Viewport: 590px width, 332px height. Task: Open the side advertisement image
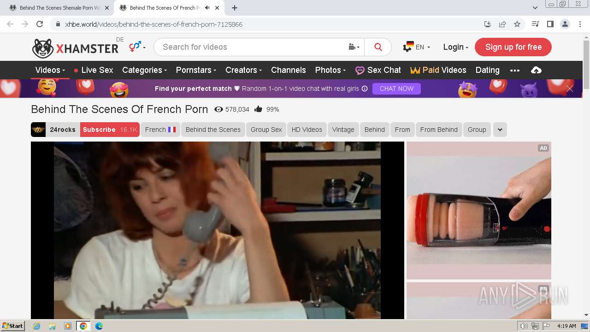[x=479, y=210]
